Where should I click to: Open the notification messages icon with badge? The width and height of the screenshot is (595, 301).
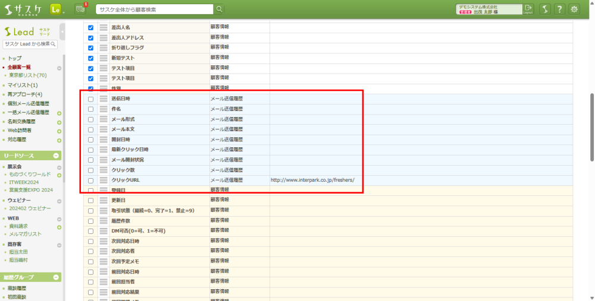coord(80,9)
